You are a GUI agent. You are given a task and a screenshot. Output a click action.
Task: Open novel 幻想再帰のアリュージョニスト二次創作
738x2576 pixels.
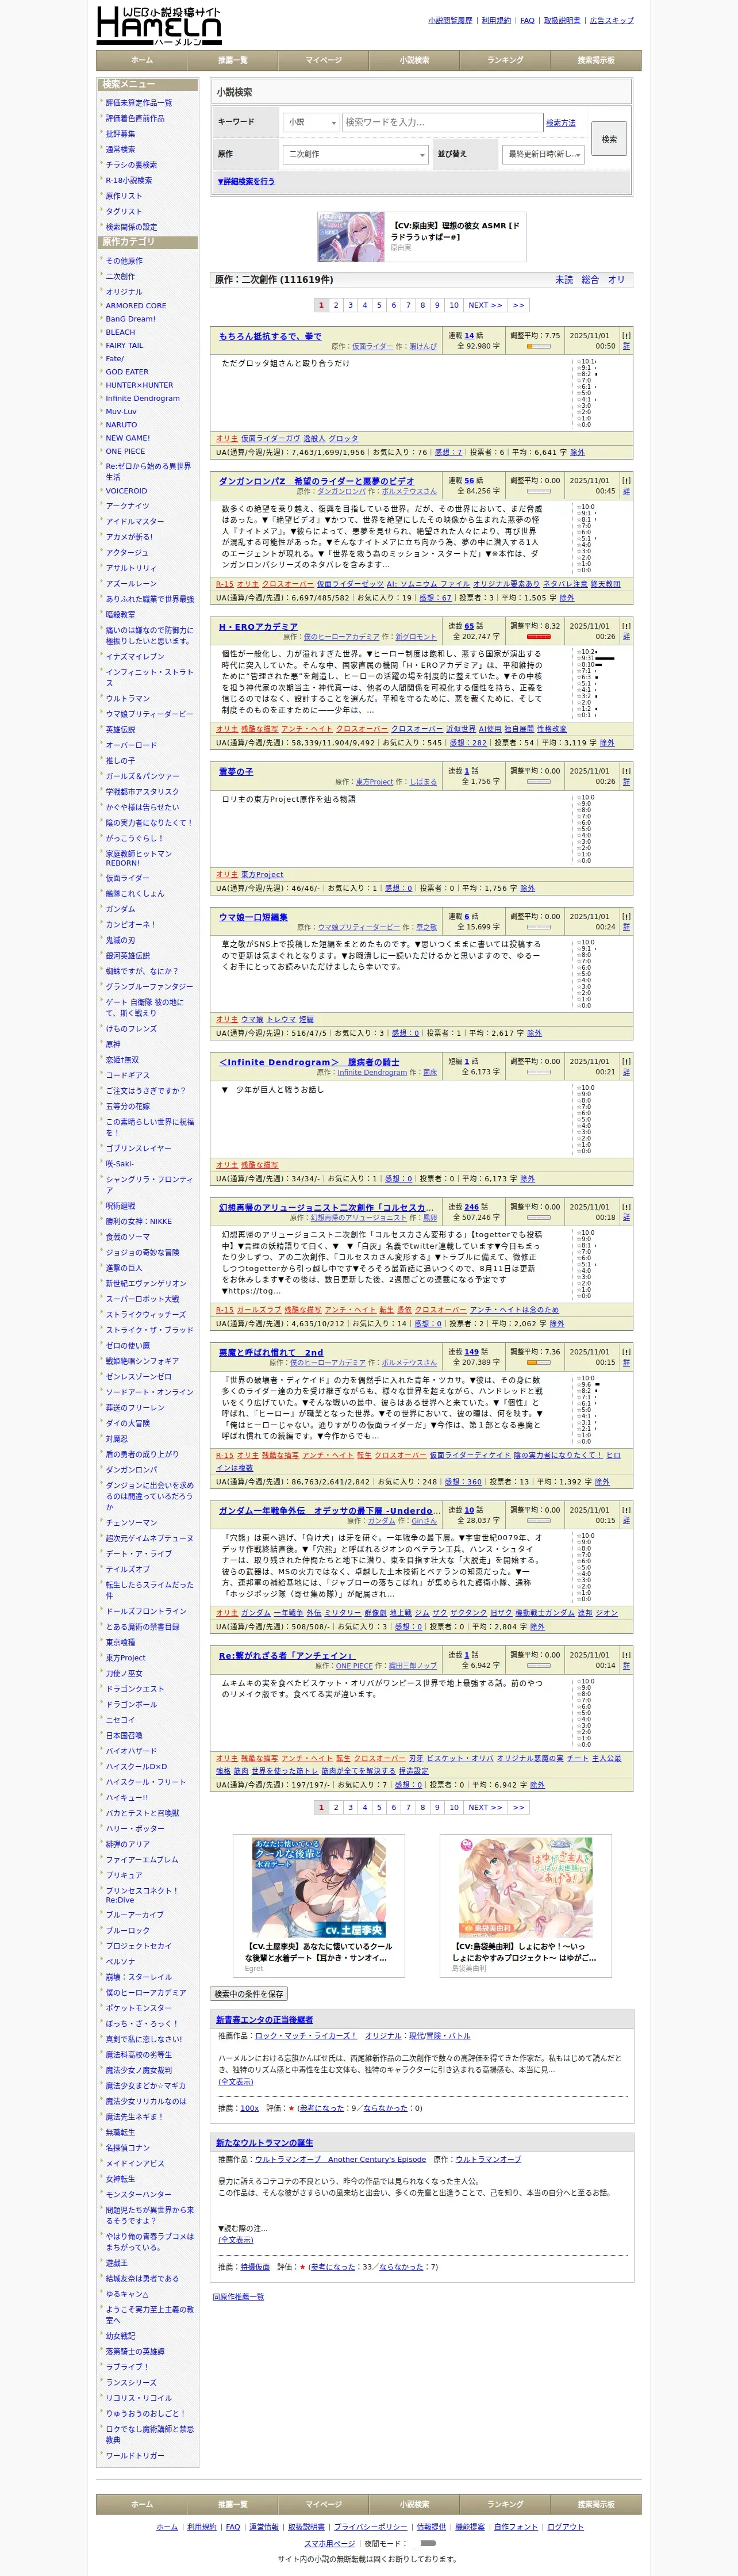coord(327,1207)
